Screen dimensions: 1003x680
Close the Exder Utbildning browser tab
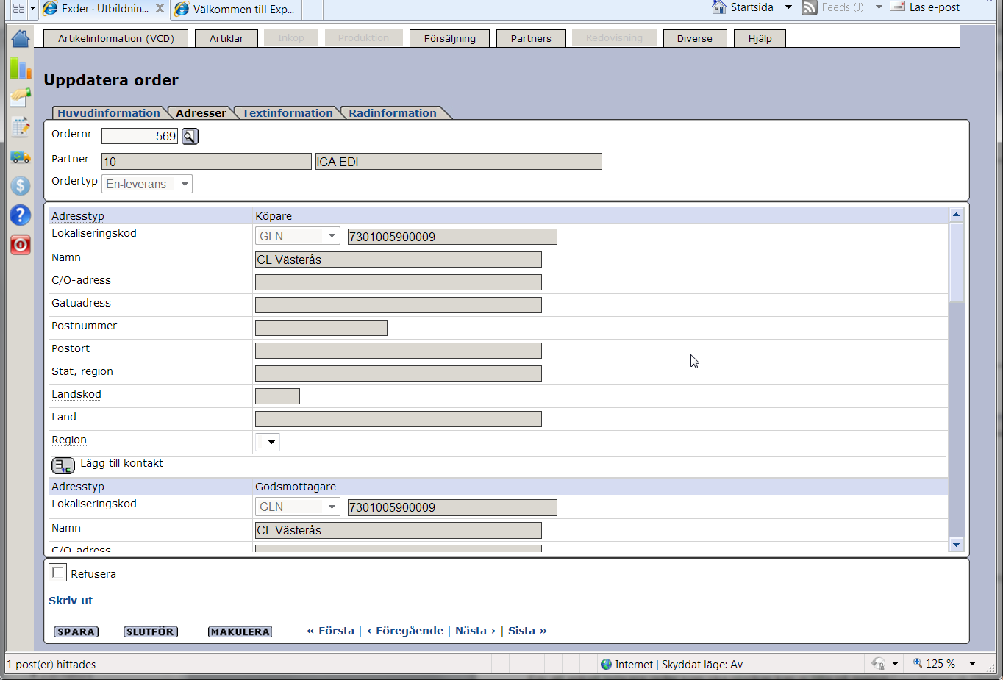(160, 9)
